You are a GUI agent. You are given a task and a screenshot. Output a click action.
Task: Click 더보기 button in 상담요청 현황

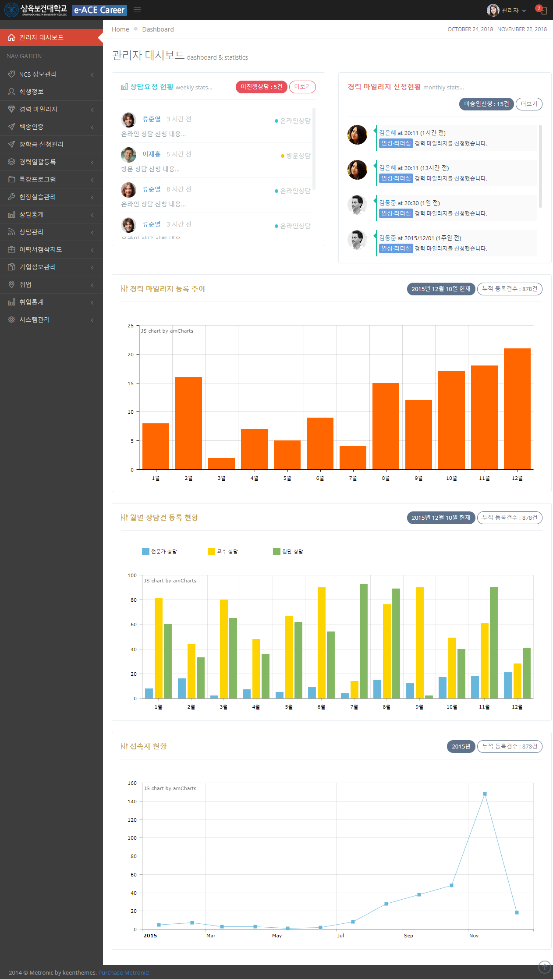[302, 87]
